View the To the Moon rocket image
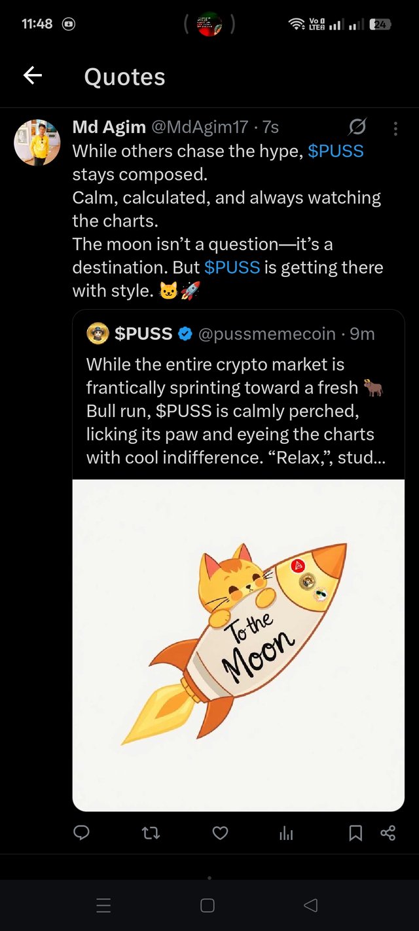Image resolution: width=419 pixels, height=931 pixels. (238, 645)
